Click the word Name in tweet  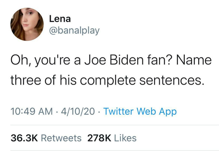(195, 61)
